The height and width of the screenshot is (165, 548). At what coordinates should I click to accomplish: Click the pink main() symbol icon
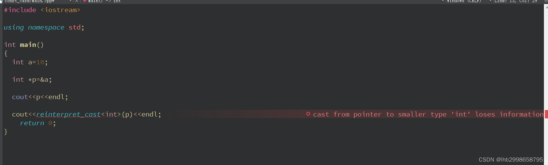point(85,1)
